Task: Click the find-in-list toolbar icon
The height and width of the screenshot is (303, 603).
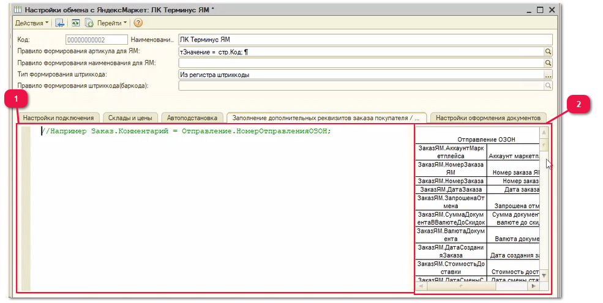Action: click(x=59, y=23)
